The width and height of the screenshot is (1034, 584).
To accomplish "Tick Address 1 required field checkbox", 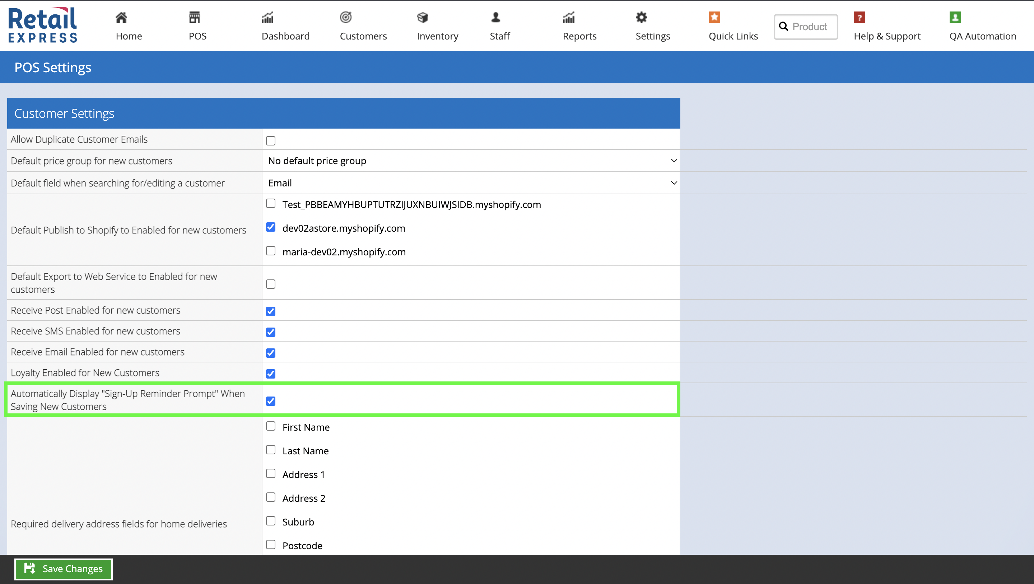I will [271, 473].
